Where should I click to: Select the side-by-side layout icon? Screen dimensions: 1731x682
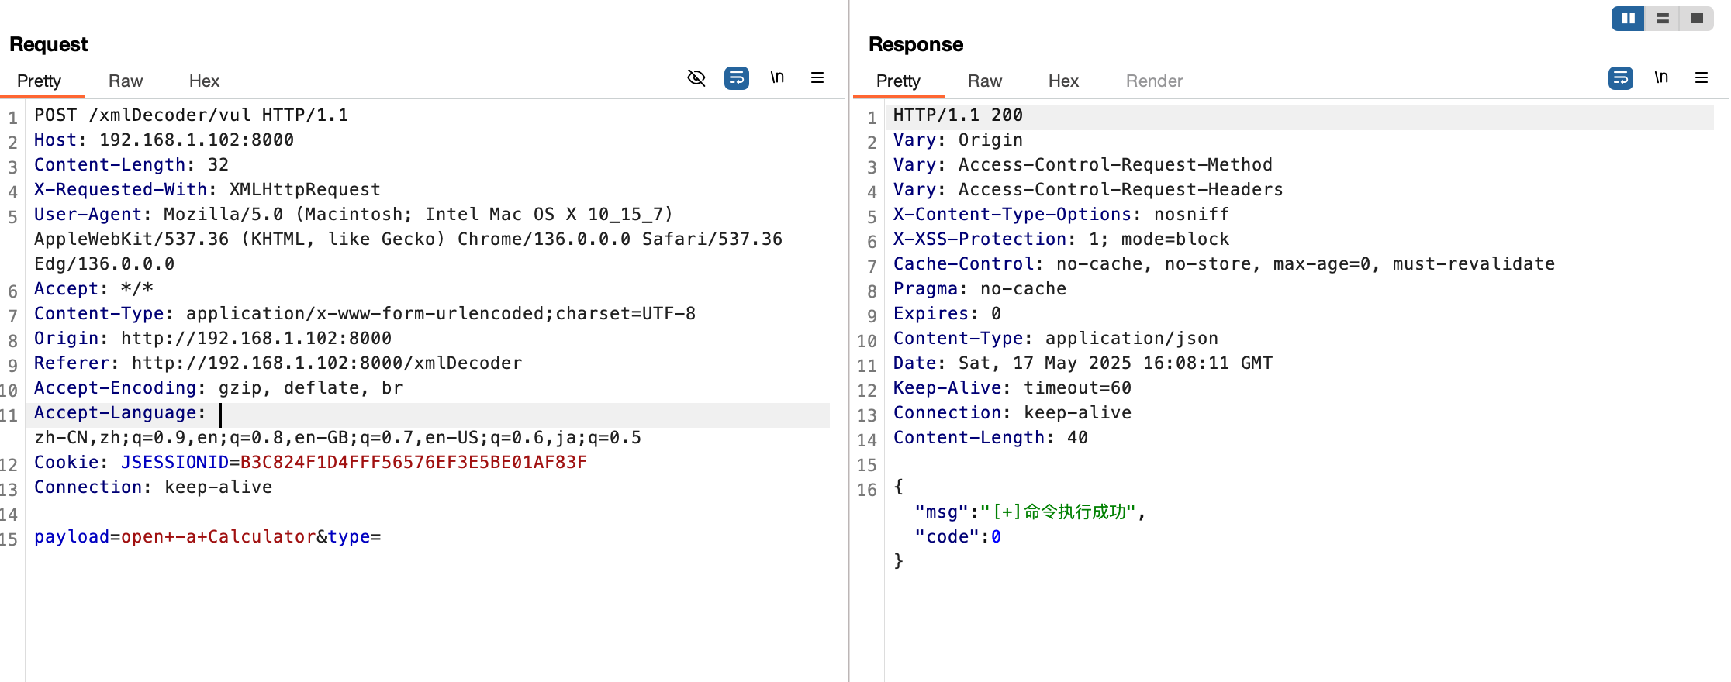click(x=1628, y=18)
